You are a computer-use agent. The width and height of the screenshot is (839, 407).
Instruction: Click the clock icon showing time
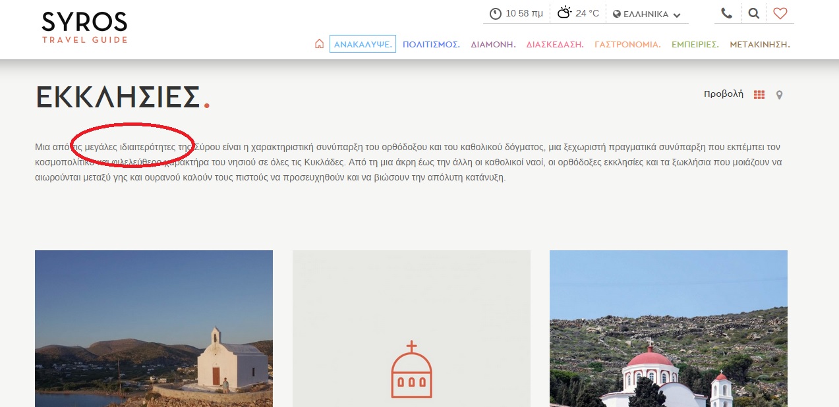coord(495,14)
